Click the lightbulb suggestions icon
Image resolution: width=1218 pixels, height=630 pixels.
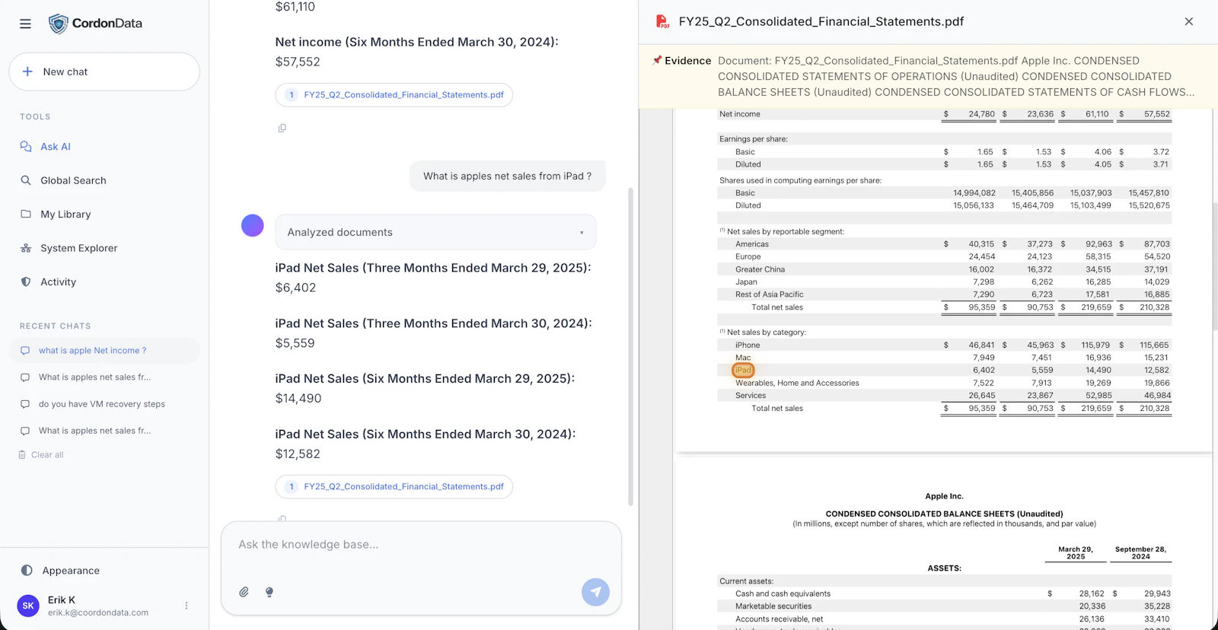tap(269, 592)
